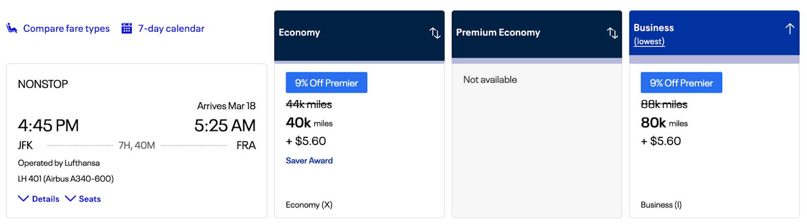
Task: Click the 7-day calendar icon
Action: click(x=127, y=28)
